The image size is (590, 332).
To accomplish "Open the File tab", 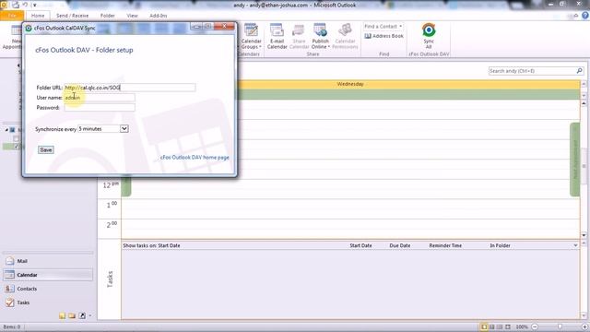I will [12, 16].
